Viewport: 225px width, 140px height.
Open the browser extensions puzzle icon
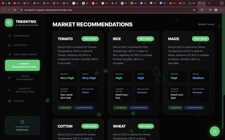click(202, 10)
